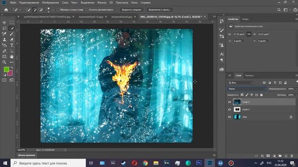Switch to the maxresdefault.jpg document tab
The height and width of the screenshot is (167, 298).
click(122, 17)
